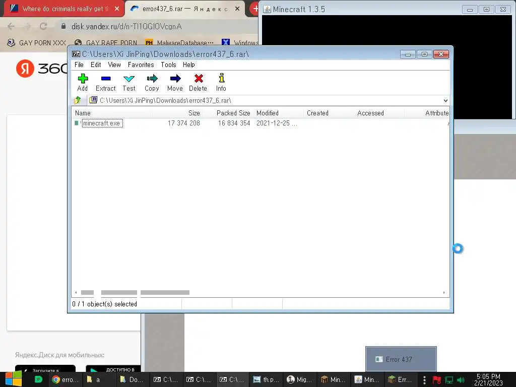Viewport: 516px width, 387px height.
Task: Click the volume speaker tray icon
Action: [x=461, y=380]
